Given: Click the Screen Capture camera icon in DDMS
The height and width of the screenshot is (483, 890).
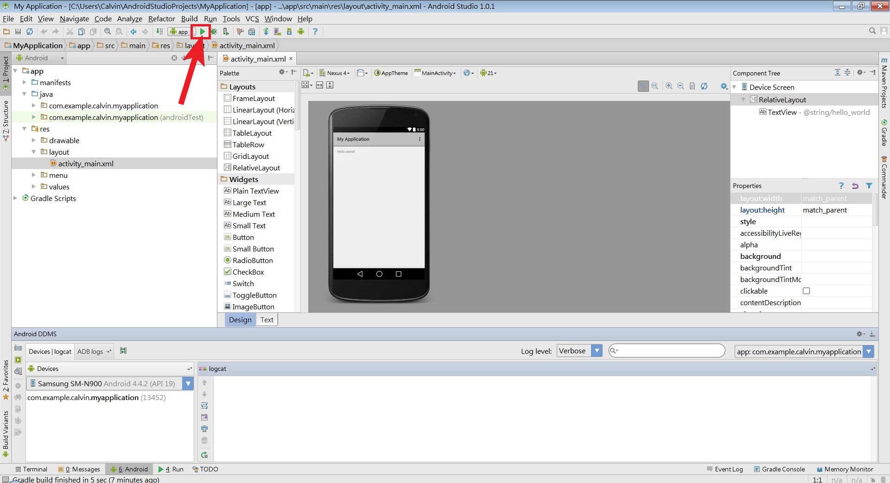Looking at the screenshot, I should tap(18, 348).
